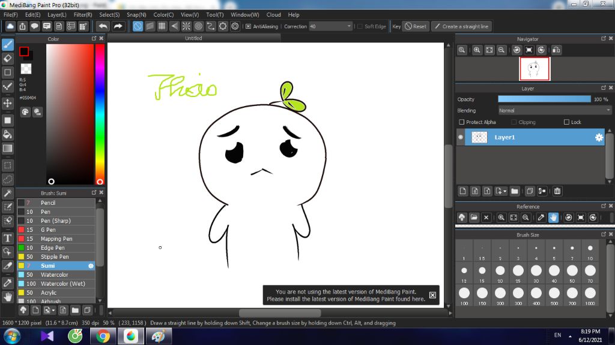This screenshot has width=615, height=345.
Task: Open the File menu
Action: (x=11, y=14)
